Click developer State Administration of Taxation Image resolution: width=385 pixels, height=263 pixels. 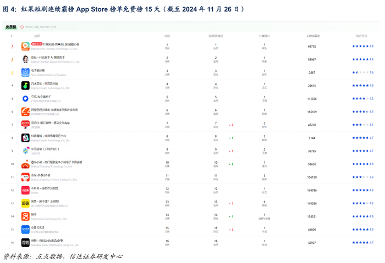(x=48, y=75)
